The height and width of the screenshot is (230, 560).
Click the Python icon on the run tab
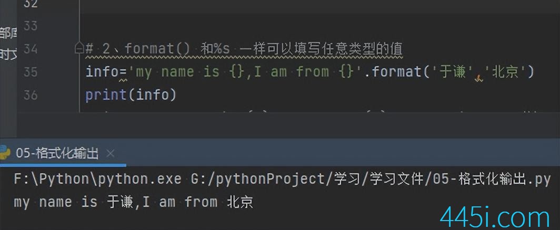(5, 154)
